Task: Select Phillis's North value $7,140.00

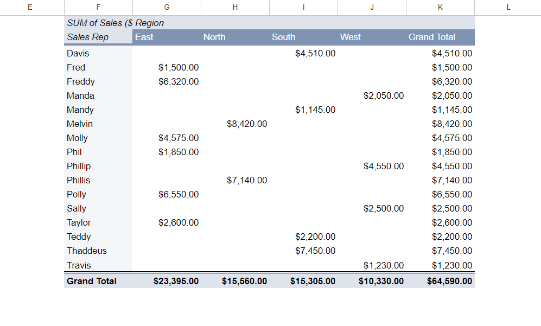Action: coord(235,181)
